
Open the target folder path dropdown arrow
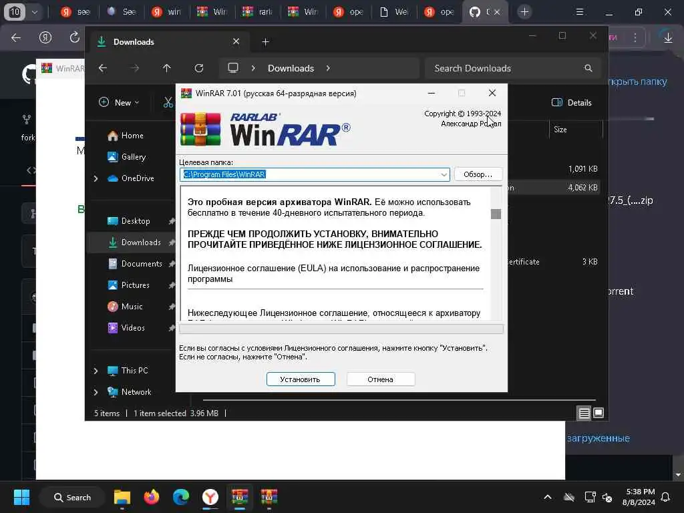pyautogui.click(x=444, y=174)
